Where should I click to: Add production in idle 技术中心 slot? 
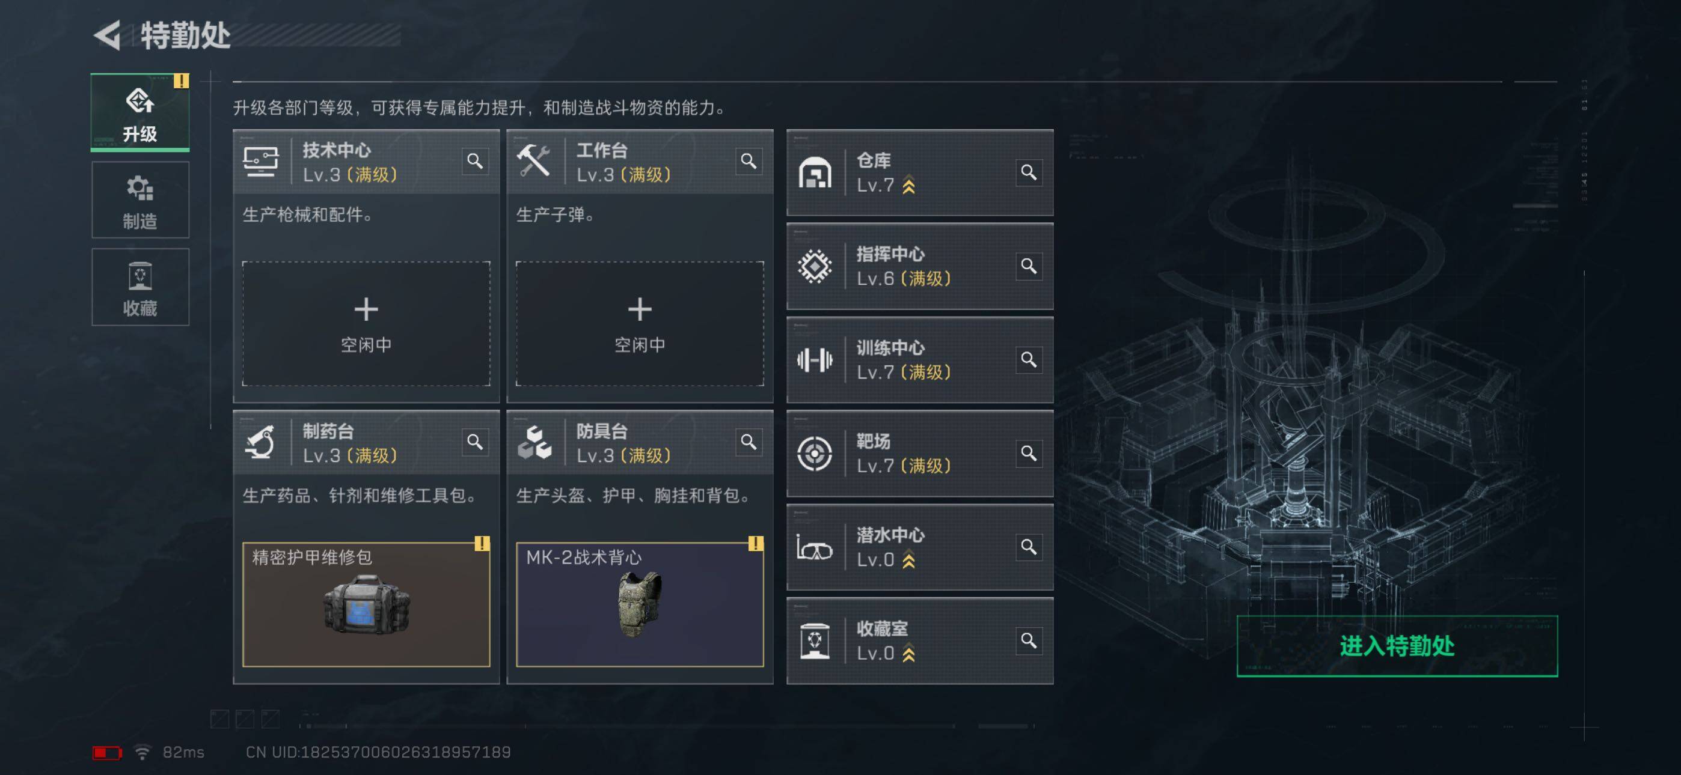tap(366, 324)
